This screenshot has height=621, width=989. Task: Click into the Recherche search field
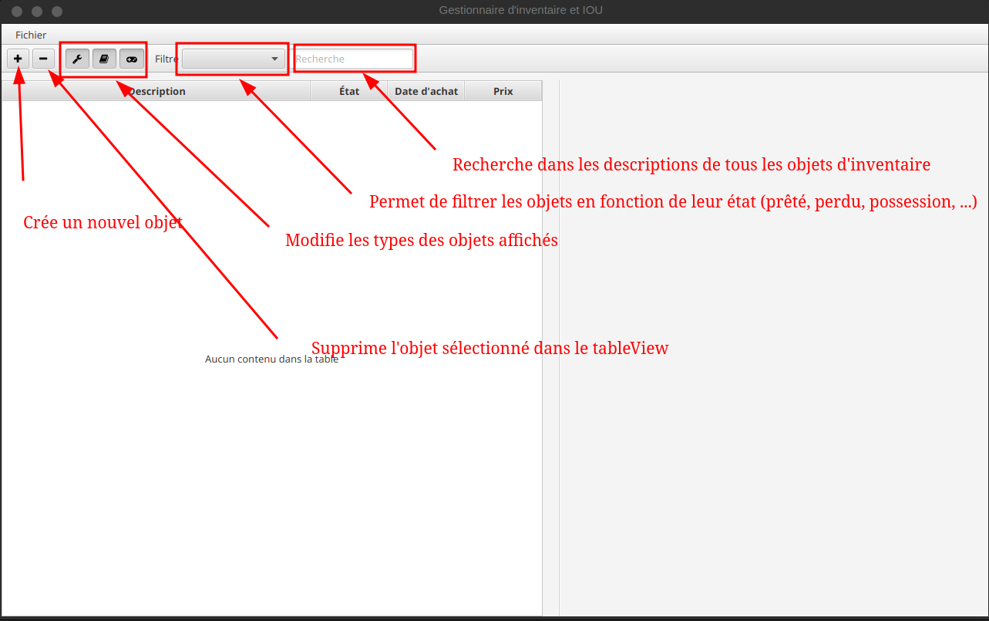(x=353, y=59)
